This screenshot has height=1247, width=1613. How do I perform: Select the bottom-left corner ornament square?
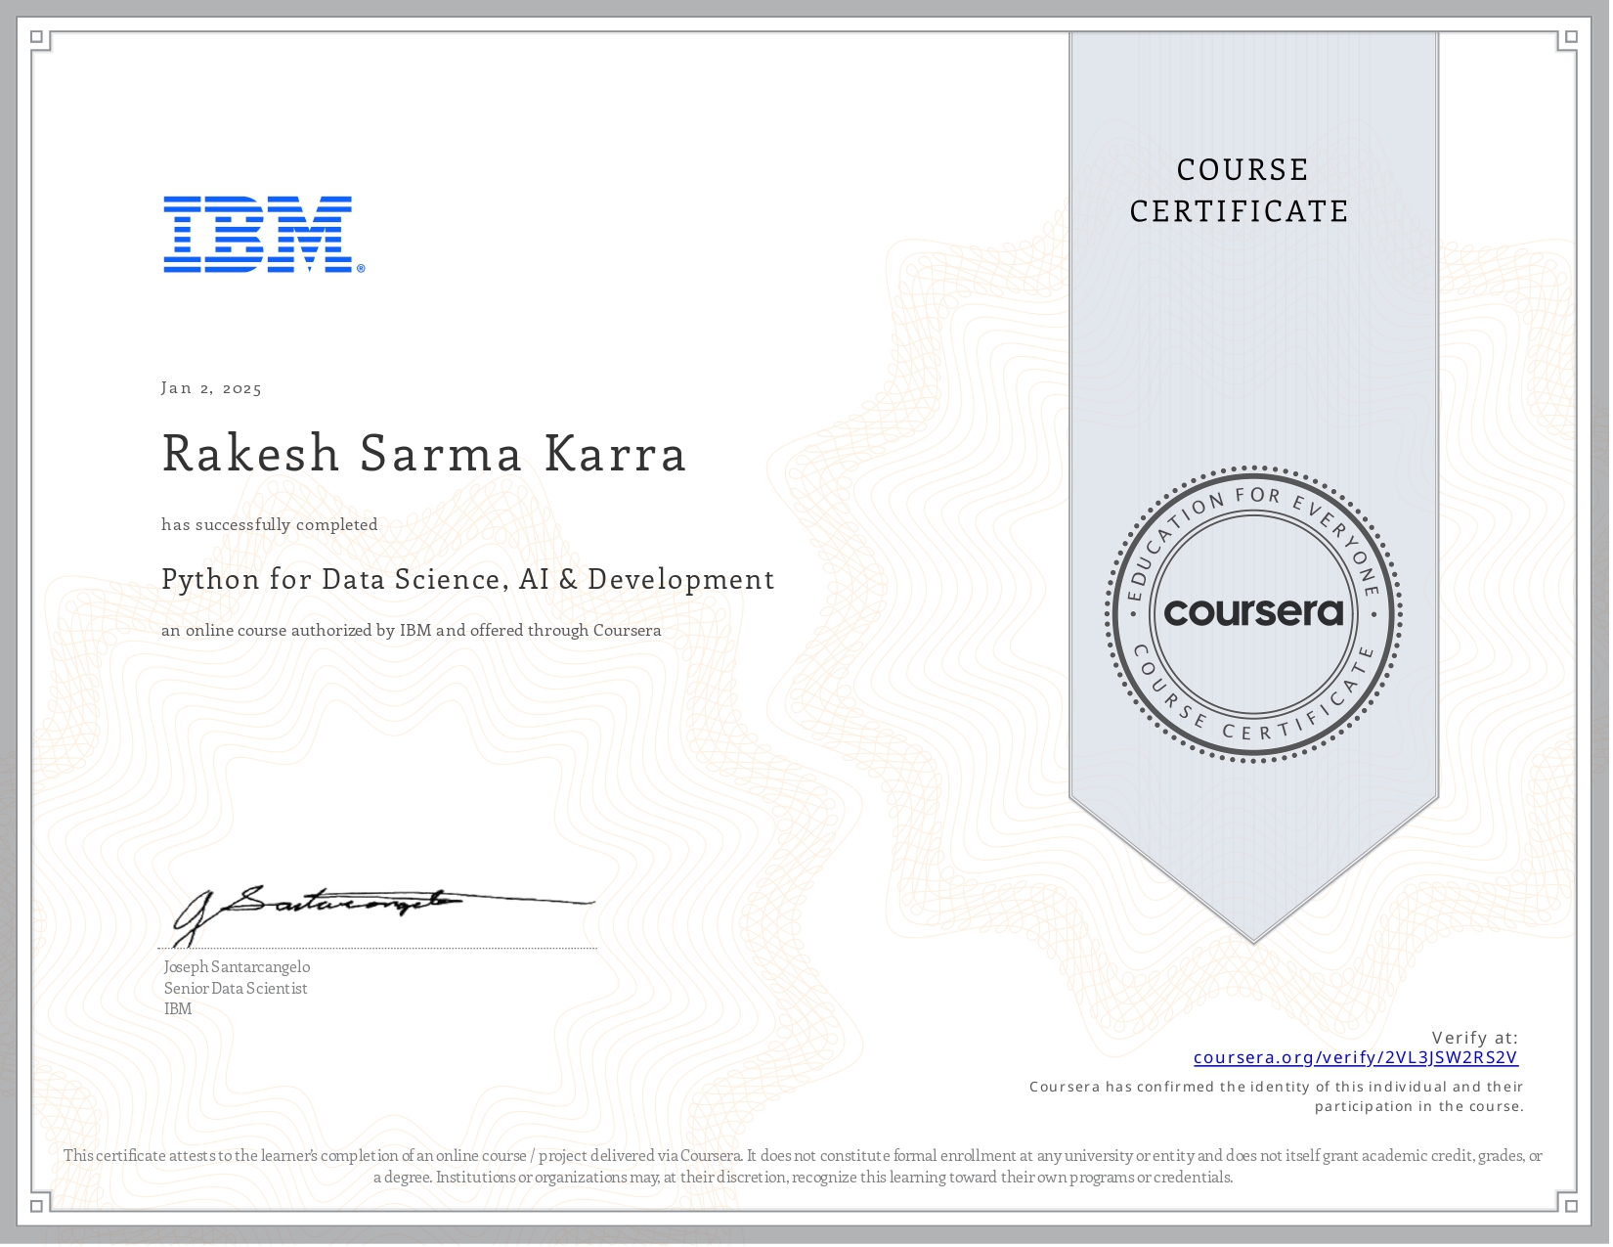click(36, 1208)
